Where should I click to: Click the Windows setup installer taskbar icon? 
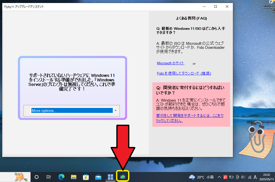pyautogui.click(x=123, y=176)
